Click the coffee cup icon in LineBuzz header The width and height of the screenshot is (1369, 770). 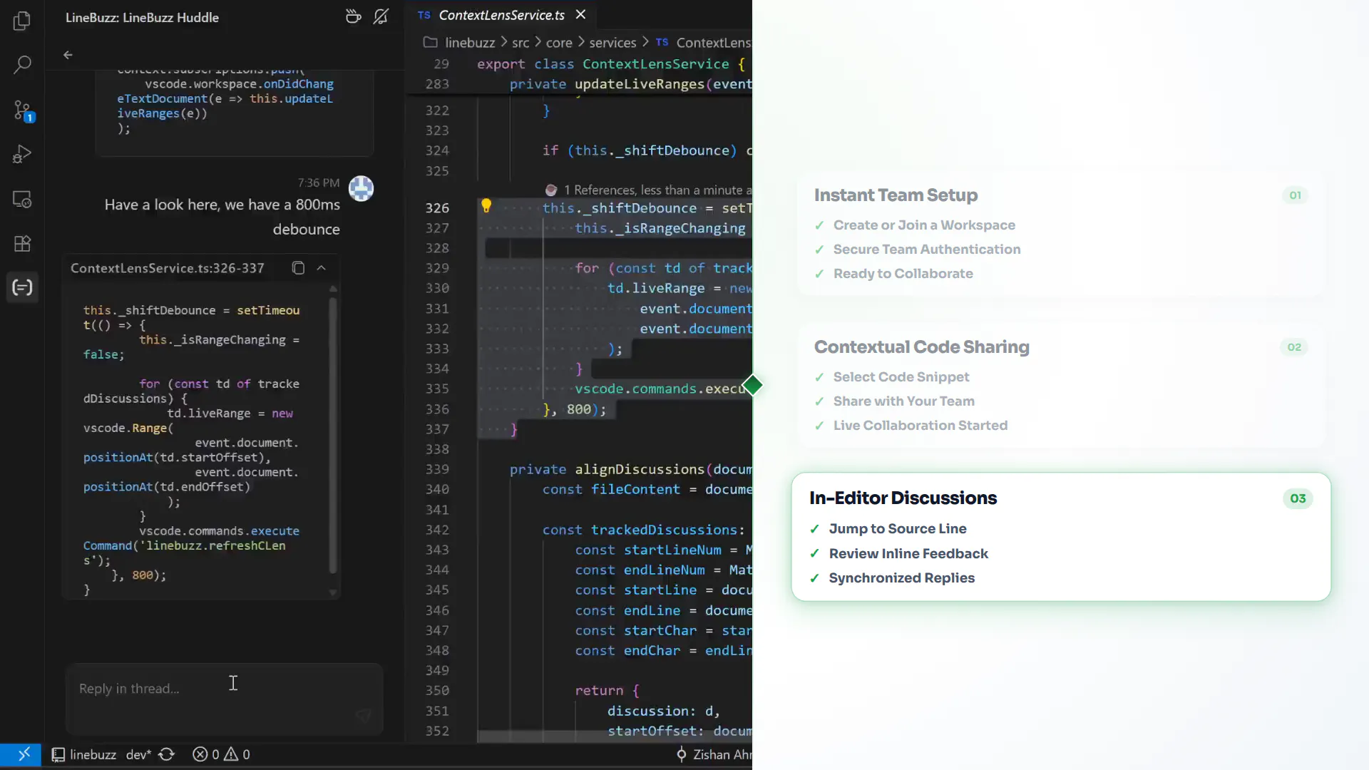click(354, 16)
